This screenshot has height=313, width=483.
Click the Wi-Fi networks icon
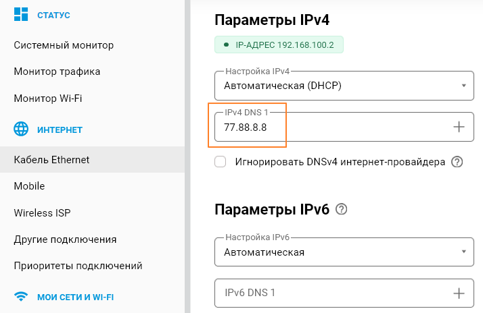click(22, 297)
